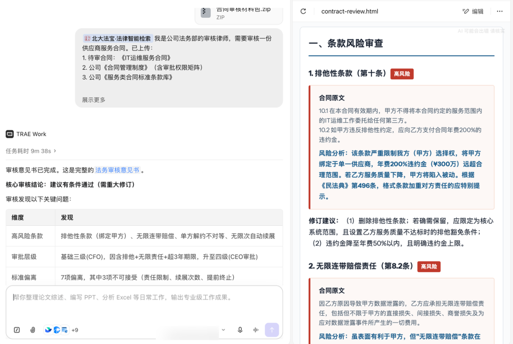
Task: Click the 修订建议 paragraph text
Action: 401,232
